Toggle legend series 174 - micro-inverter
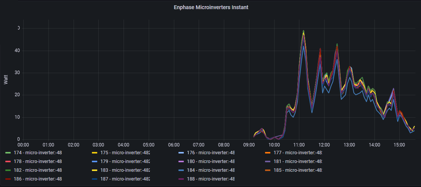 click(x=37, y=153)
